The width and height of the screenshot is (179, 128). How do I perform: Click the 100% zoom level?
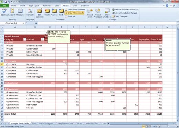tap(155, 126)
